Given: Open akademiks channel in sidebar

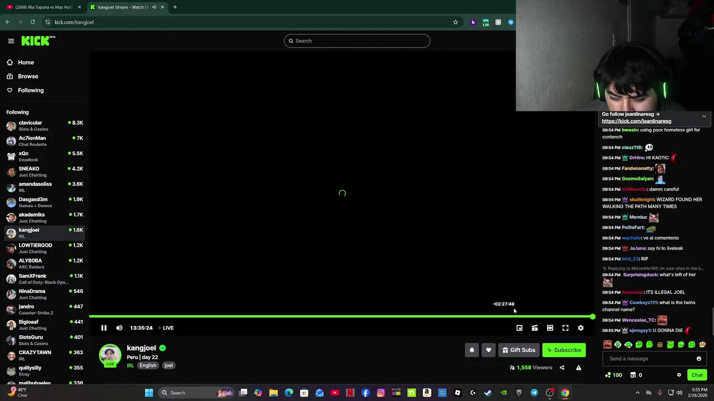Looking at the screenshot, I should 45,218.
